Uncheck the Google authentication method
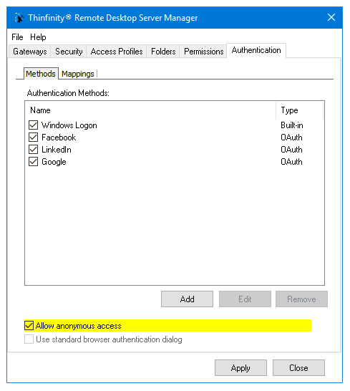The height and width of the screenshot is (391, 350). click(33, 162)
